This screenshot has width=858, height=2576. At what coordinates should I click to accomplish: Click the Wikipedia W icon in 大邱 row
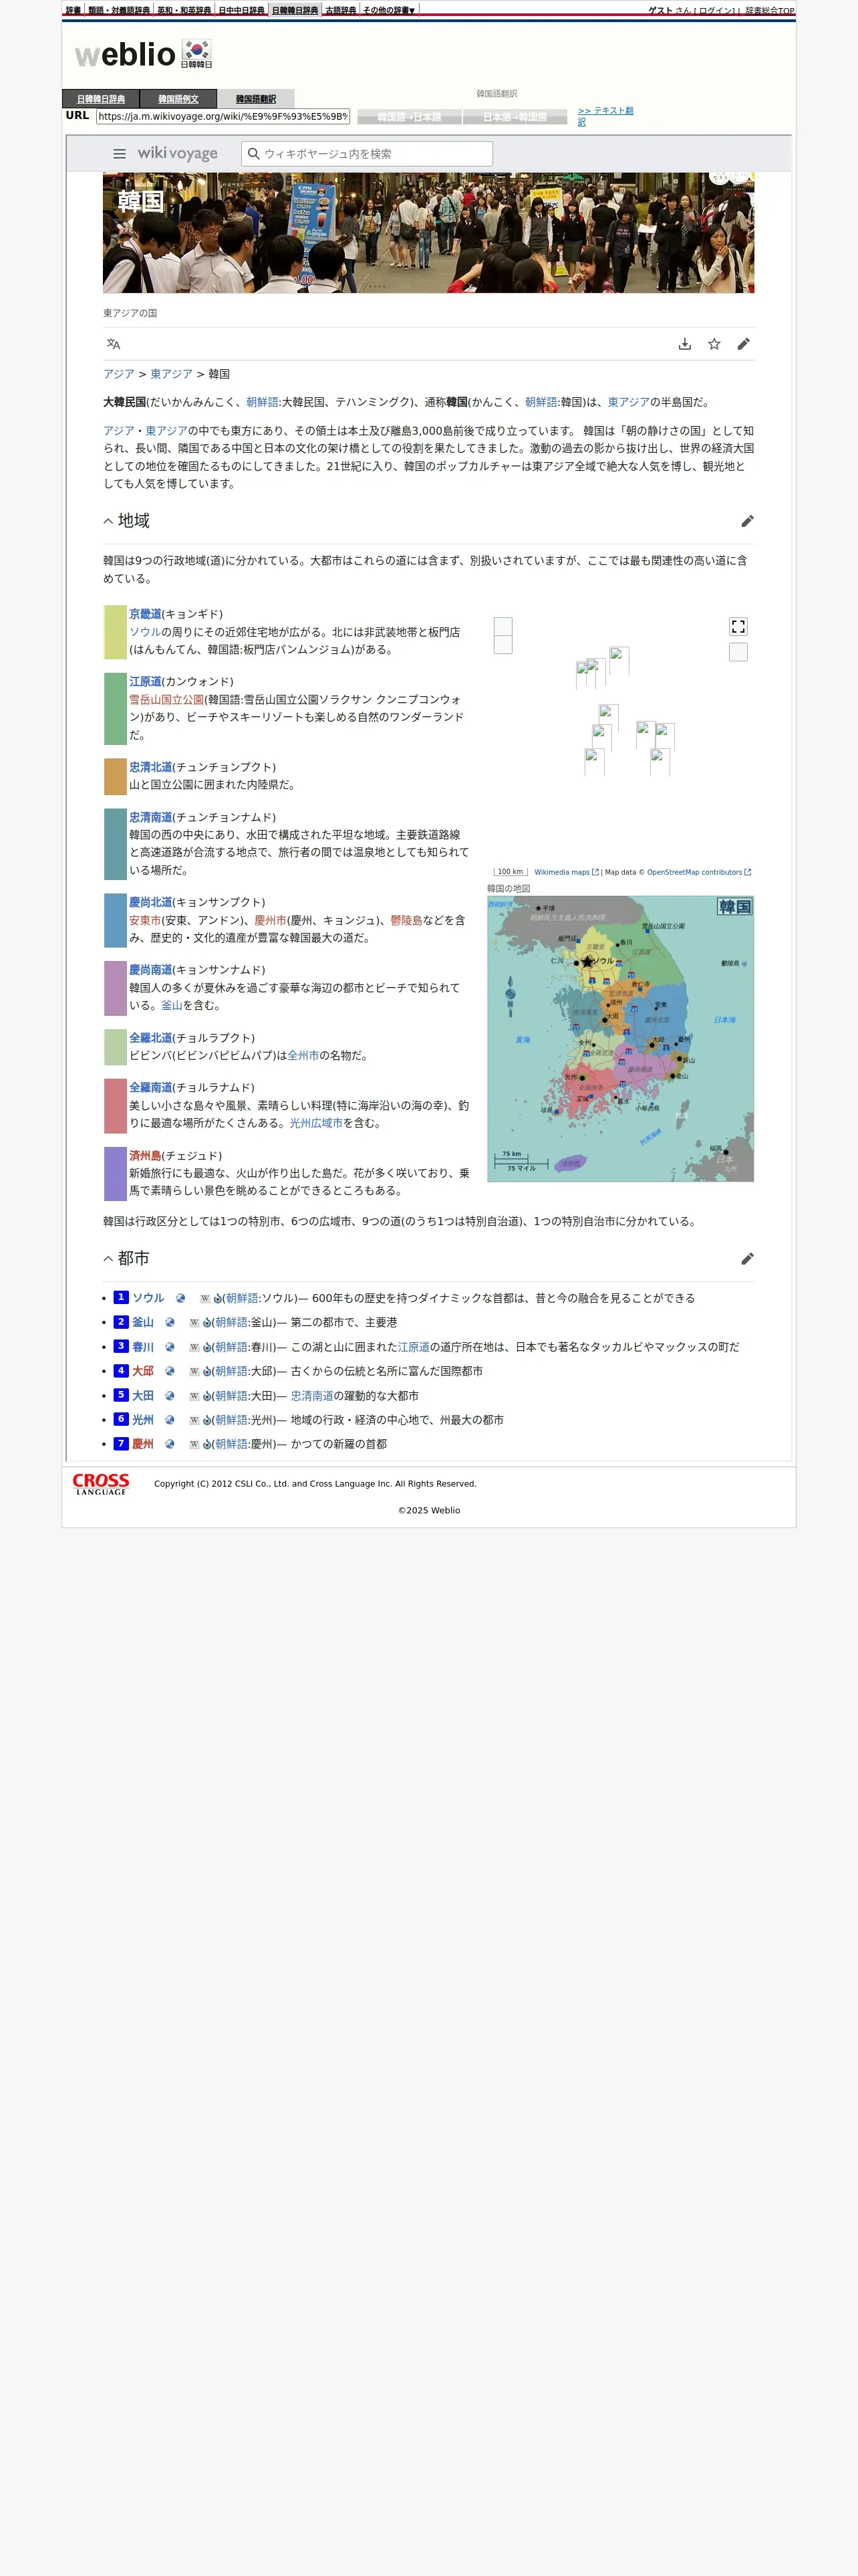(x=194, y=1371)
